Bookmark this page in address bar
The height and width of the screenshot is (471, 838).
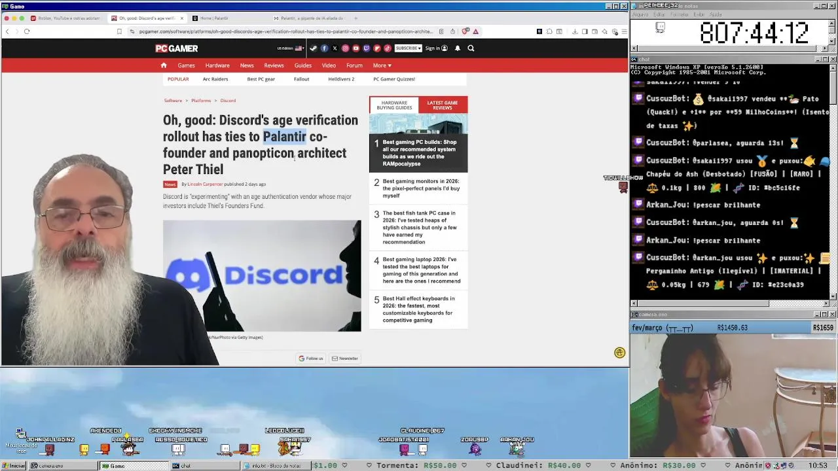click(119, 31)
